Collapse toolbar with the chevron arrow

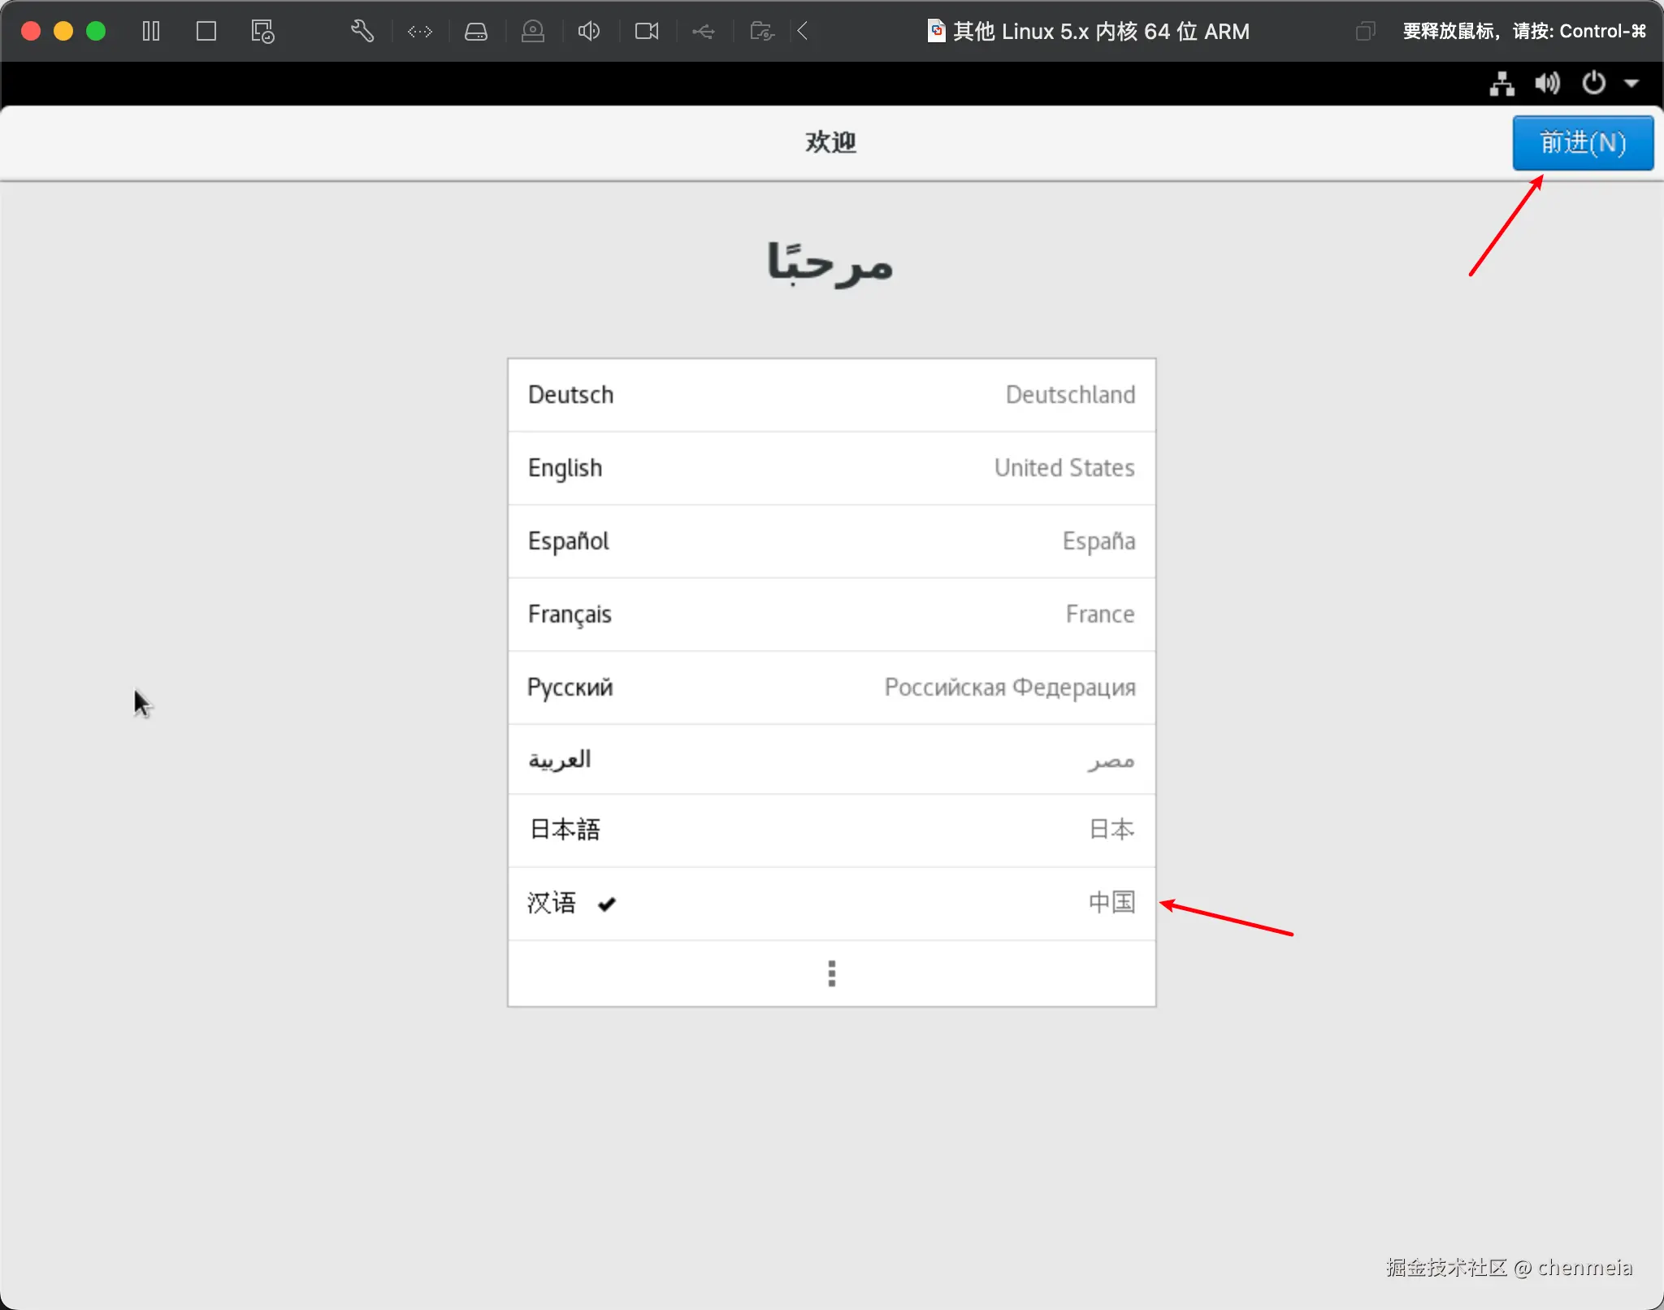click(803, 32)
